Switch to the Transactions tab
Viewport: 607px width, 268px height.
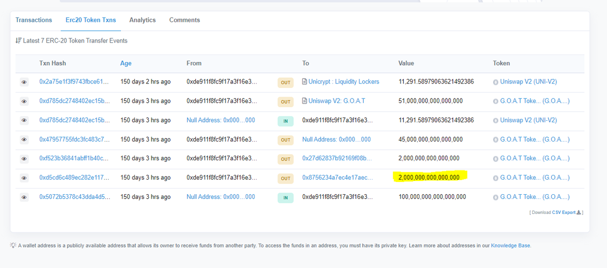point(34,20)
